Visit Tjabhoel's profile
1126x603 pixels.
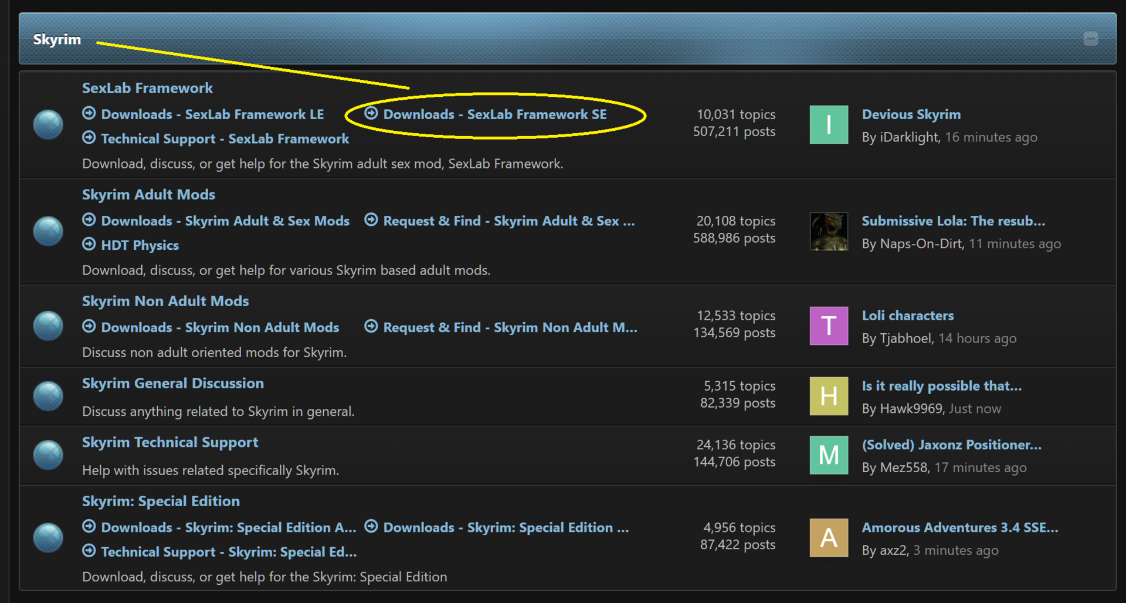[x=906, y=339]
